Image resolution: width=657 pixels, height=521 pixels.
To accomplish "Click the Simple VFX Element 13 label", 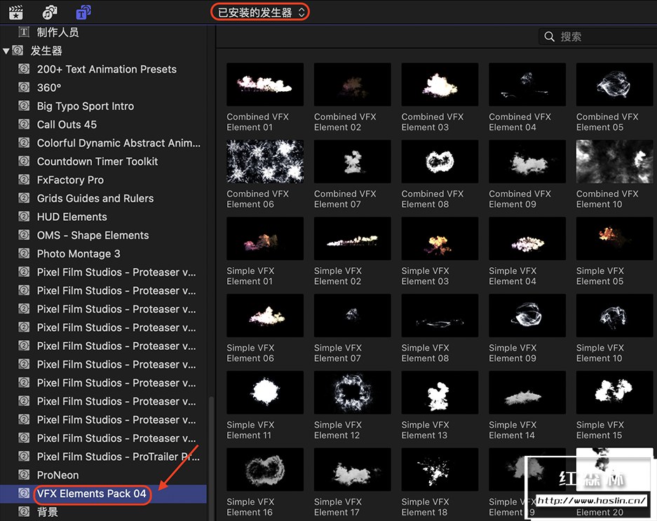I will (425, 430).
